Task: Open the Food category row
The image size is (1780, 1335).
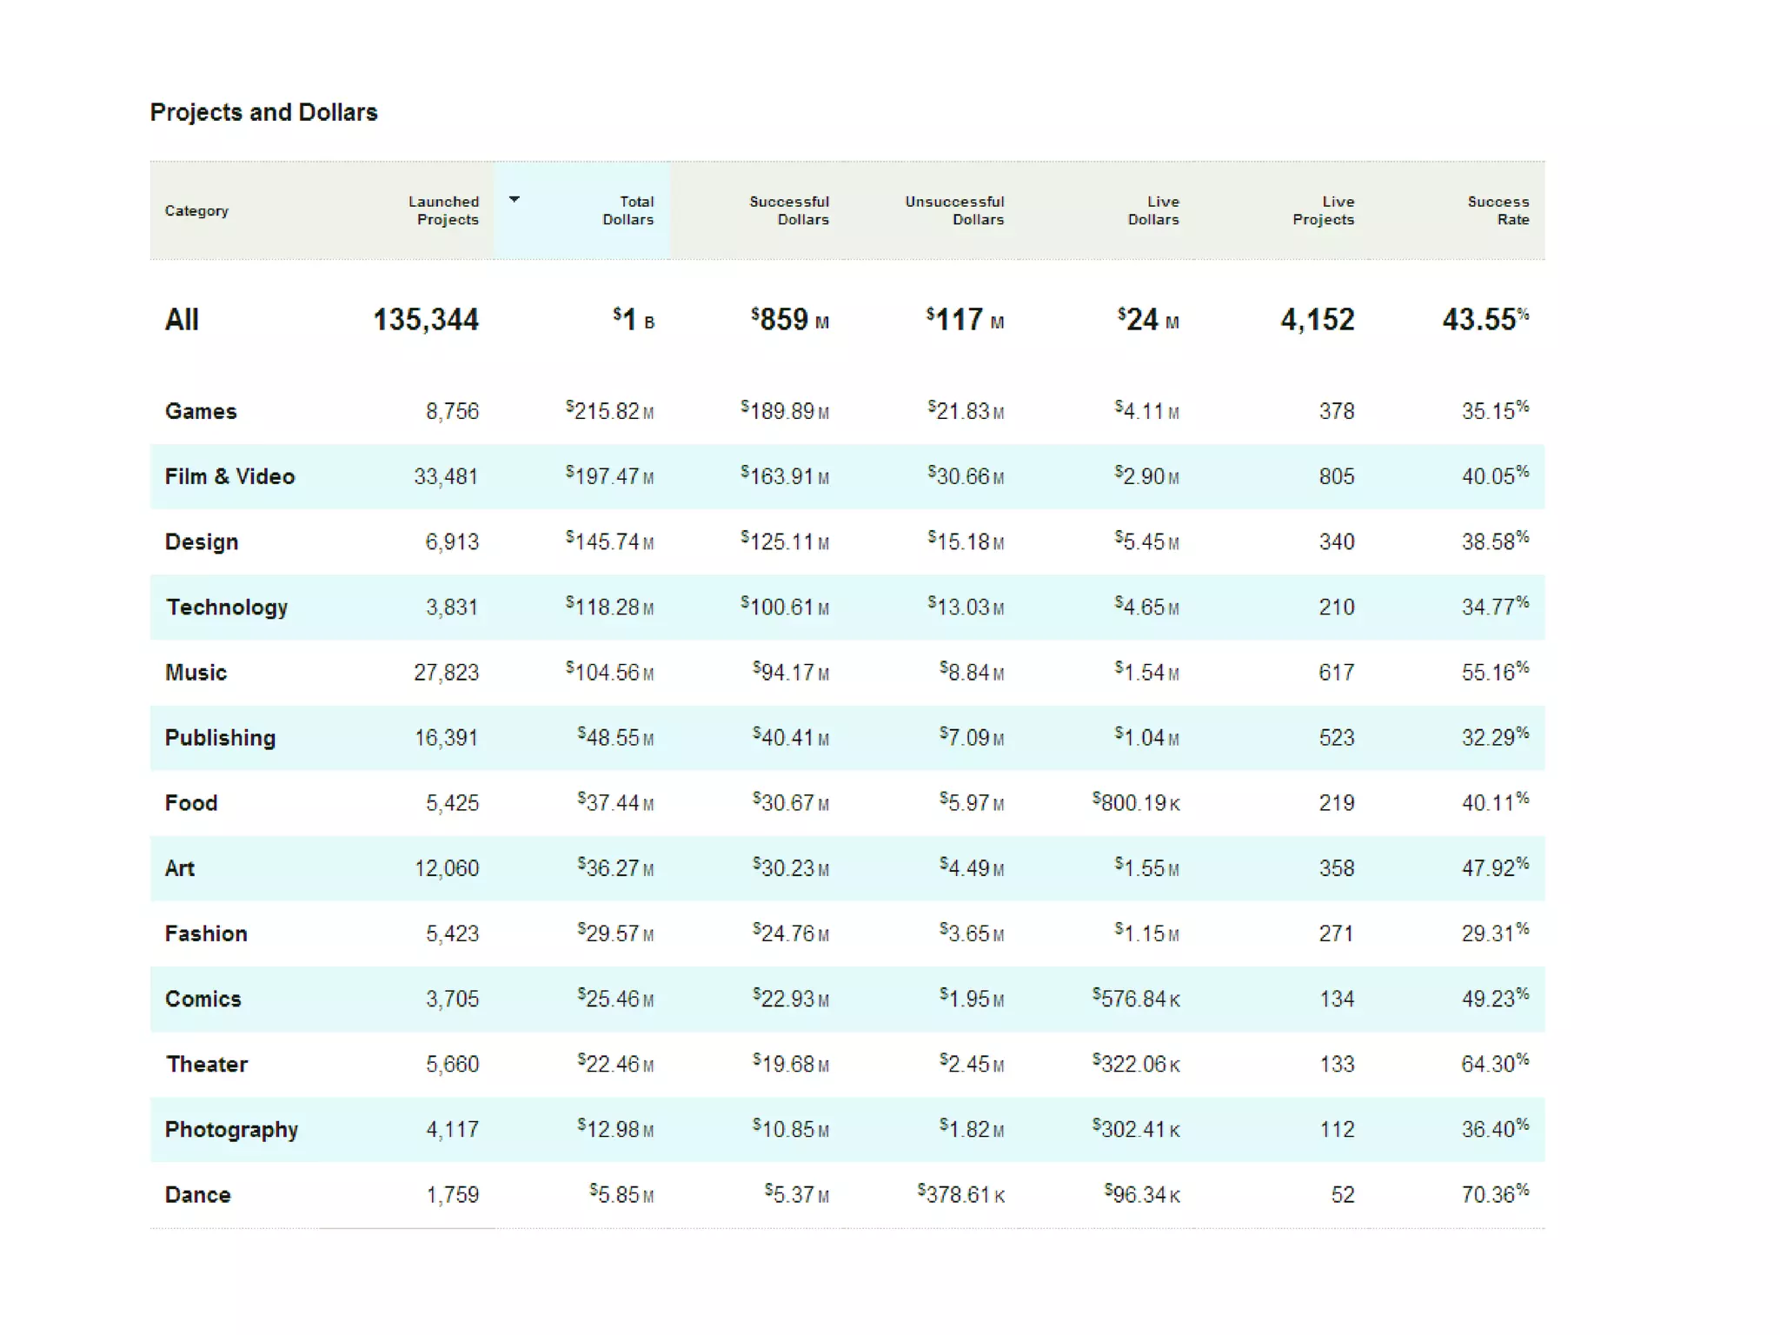Action: [x=191, y=802]
